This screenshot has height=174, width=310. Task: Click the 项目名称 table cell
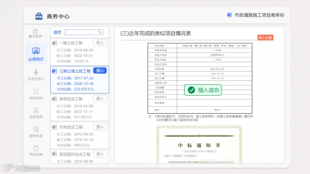(x=162, y=46)
